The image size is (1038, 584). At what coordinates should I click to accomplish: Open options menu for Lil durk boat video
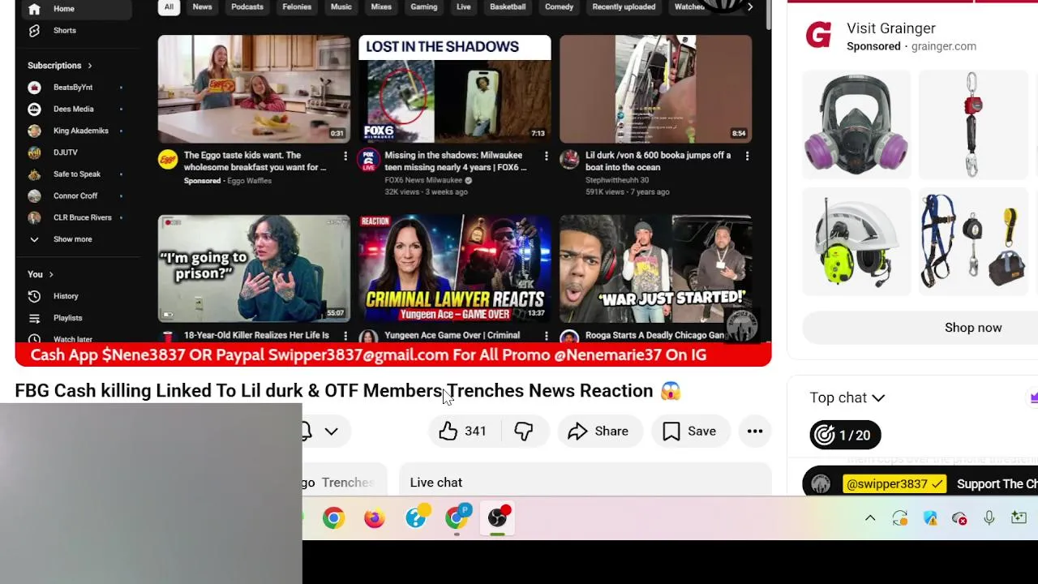[747, 156]
